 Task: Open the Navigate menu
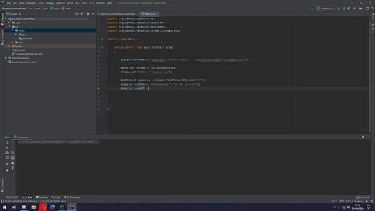pyautogui.click(x=31, y=3)
